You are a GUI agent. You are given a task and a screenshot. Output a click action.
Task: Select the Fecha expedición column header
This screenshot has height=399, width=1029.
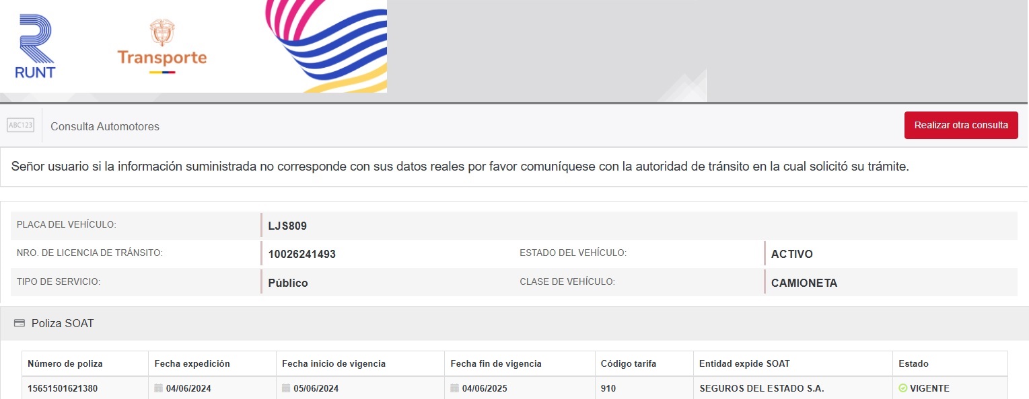point(192,363)
